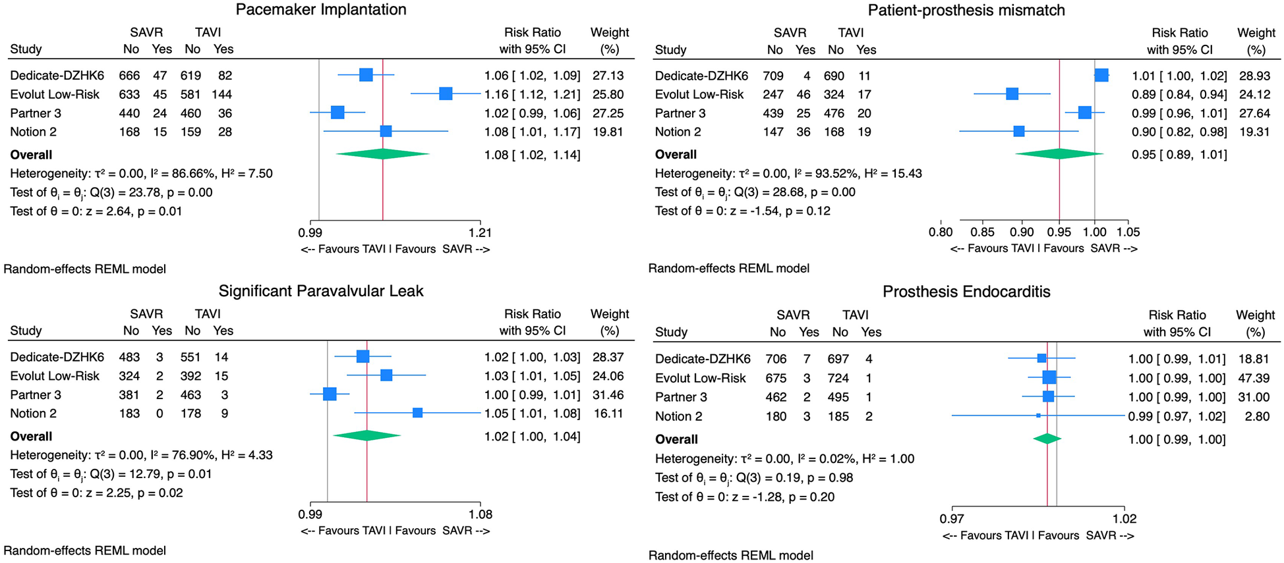
Task: Click the green Overall diamond in Prosthesis Endocarditis
Action: pyautogui.click(x=1047, y=439)
